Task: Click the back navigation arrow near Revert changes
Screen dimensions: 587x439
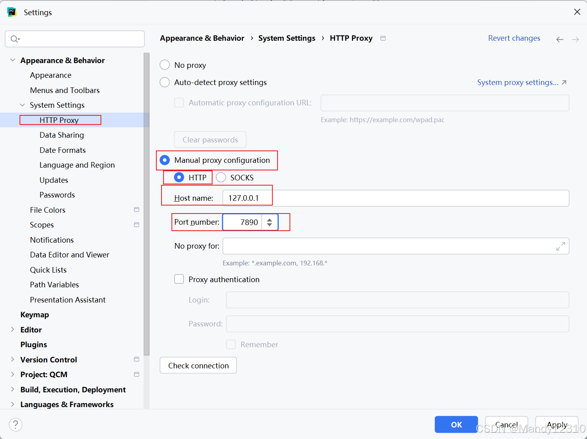Action: [x=560, y=39]
